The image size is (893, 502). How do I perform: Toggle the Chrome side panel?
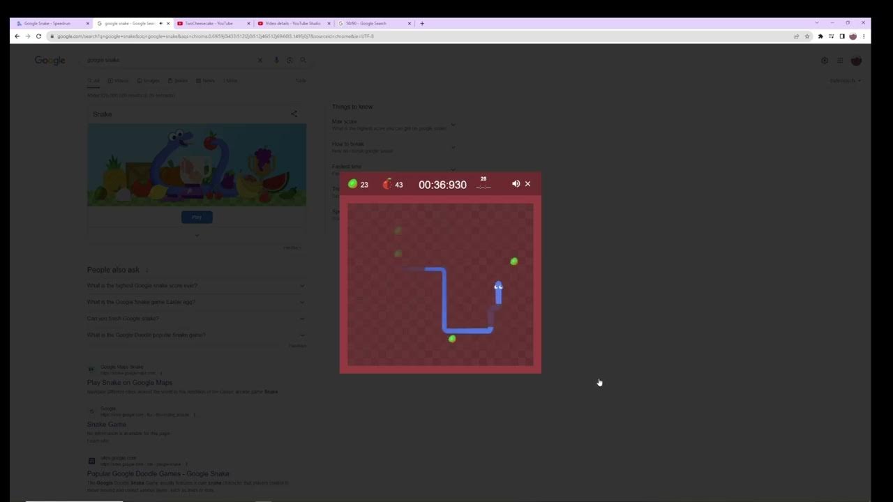[x=842, y=36]
